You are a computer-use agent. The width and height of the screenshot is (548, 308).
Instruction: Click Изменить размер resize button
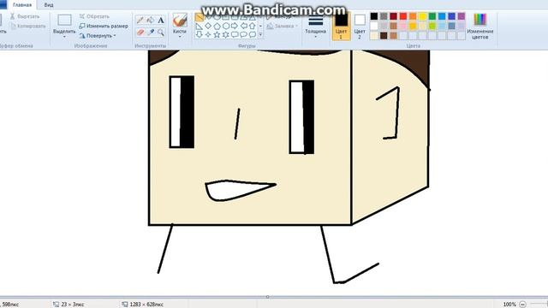(x=104, y=27)
